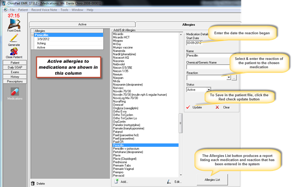Click the menu bar document icon beside File
Image resolution: width=296 pixels, height=187 pixels.
pos(6,10)
